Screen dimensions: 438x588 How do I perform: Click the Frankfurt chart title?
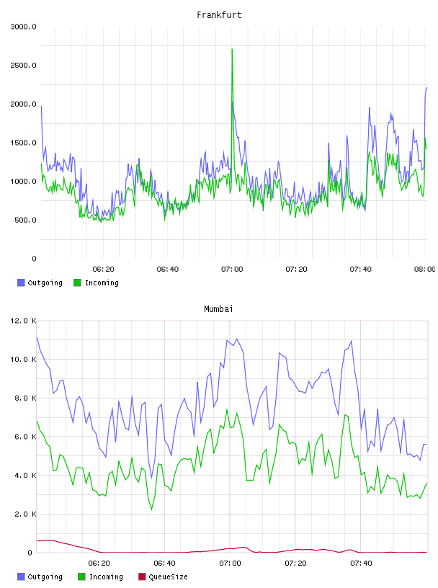tap(219, 15)
